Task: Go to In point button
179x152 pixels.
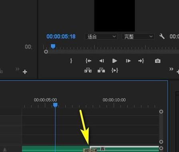Action: 88,61
